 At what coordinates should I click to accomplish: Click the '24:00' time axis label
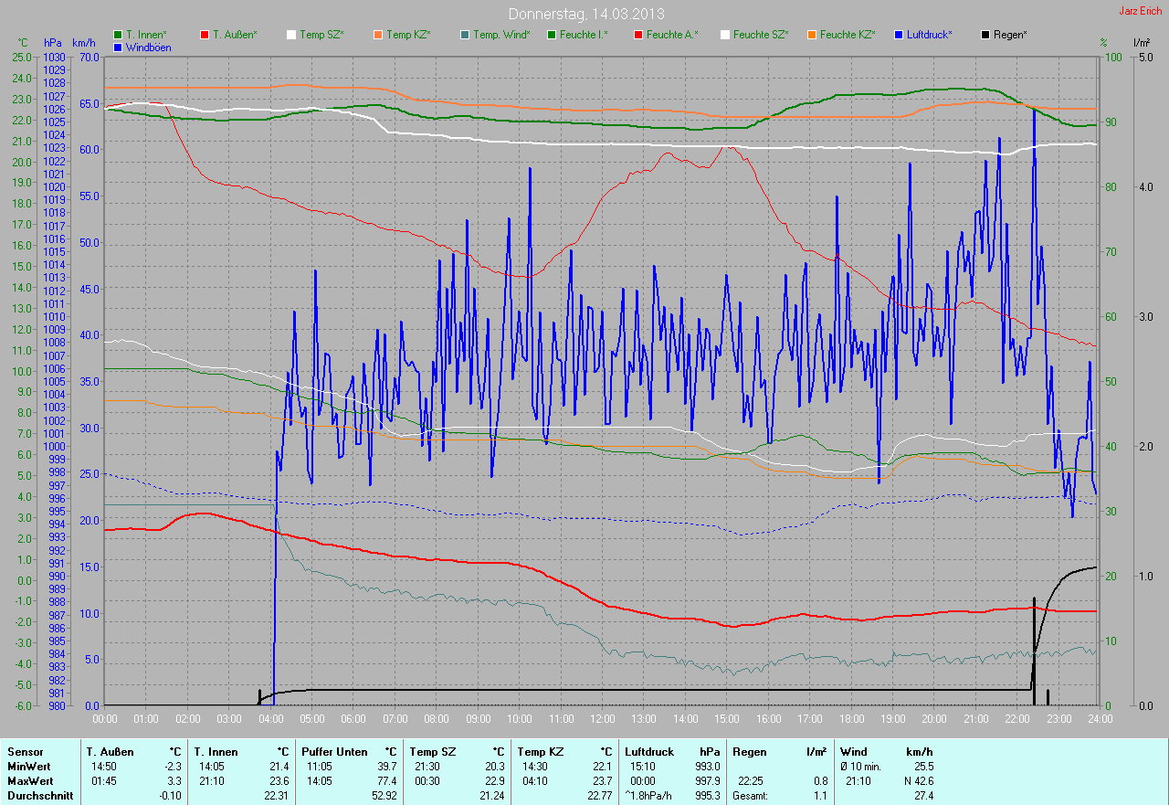(x=1100, y=719)
